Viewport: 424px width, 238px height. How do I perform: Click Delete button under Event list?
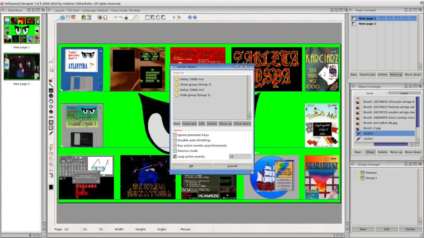point(212,124)
